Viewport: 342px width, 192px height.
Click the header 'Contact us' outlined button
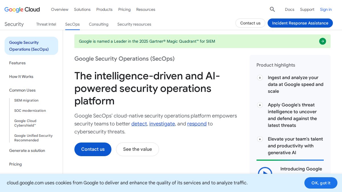coord(250,23)
